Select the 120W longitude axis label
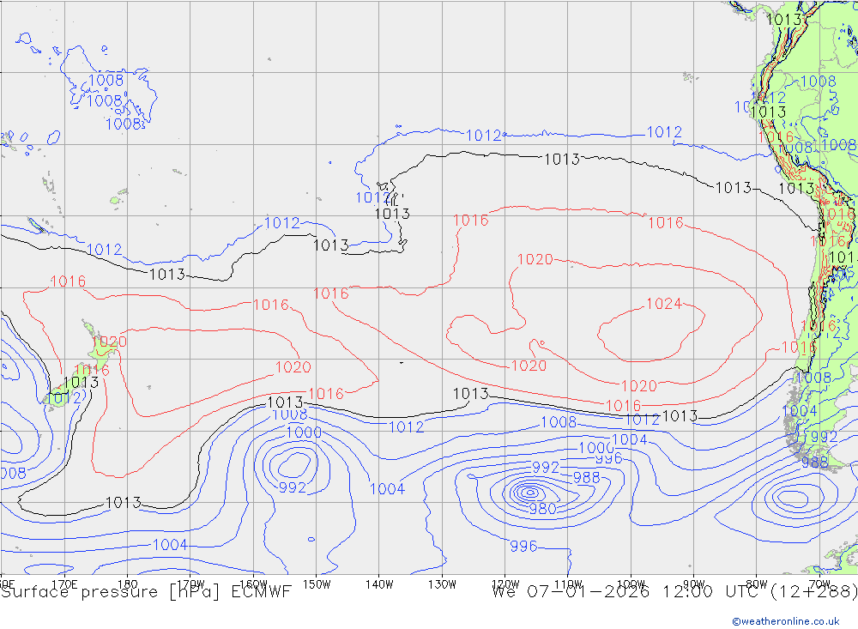This screenshot has height=629, width=858. click(505, 584)
